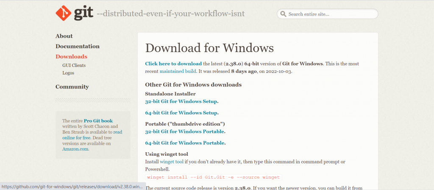Open the Amazon.com link
Image resolution: width=434 pixels, height=190 pixels.
[75, 149]
